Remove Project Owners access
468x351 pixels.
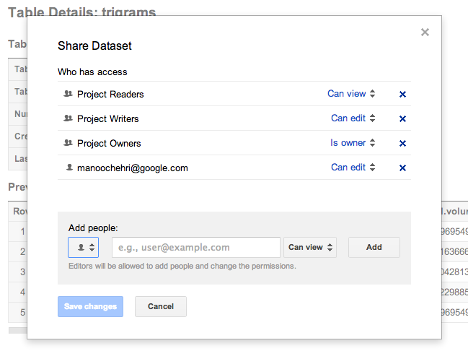[x=402, y=143]
